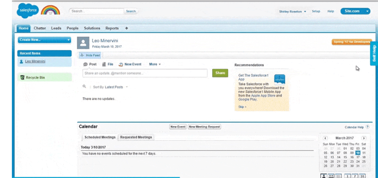This screenshot has height=178, width=378.
Task: Select March 10 in mini calendar
Action: (x=358, y=153)
